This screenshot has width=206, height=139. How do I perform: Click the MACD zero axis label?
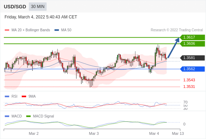pos(184,124)
